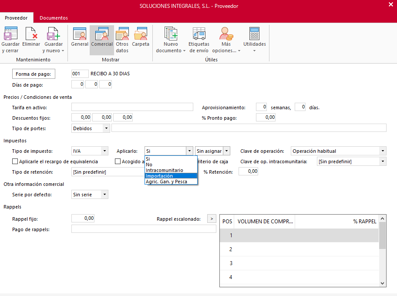The image size is (397, 296).
Task: Select Agric. Gan. y Pesca option
Action: coord(171,182)
